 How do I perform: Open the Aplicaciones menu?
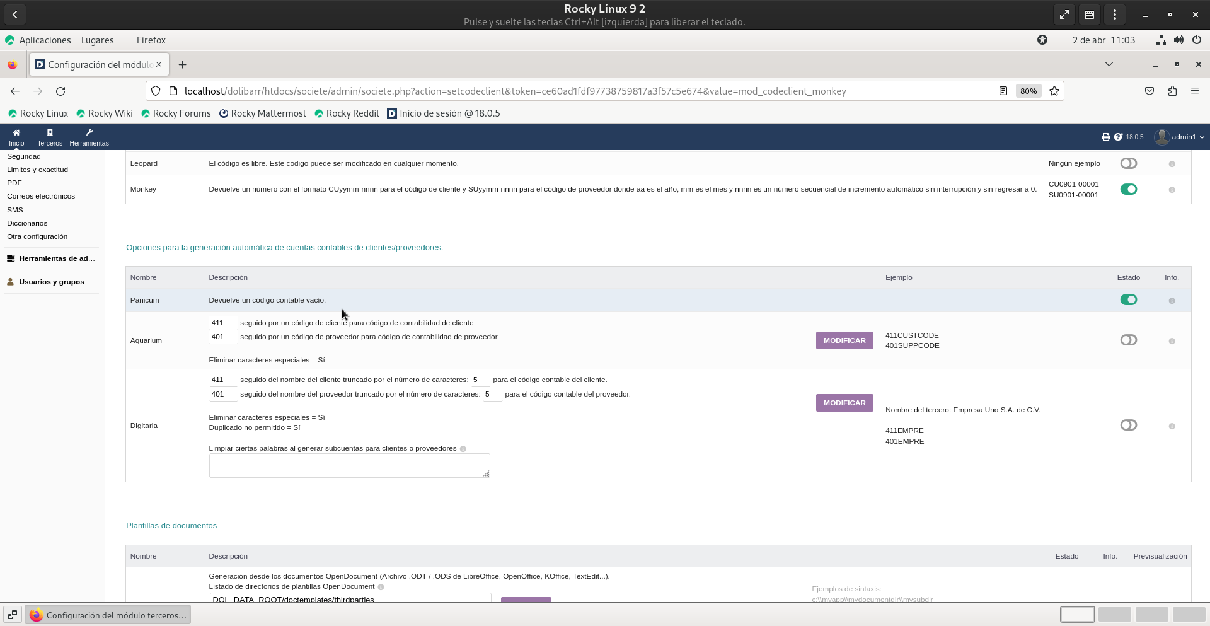45,40
